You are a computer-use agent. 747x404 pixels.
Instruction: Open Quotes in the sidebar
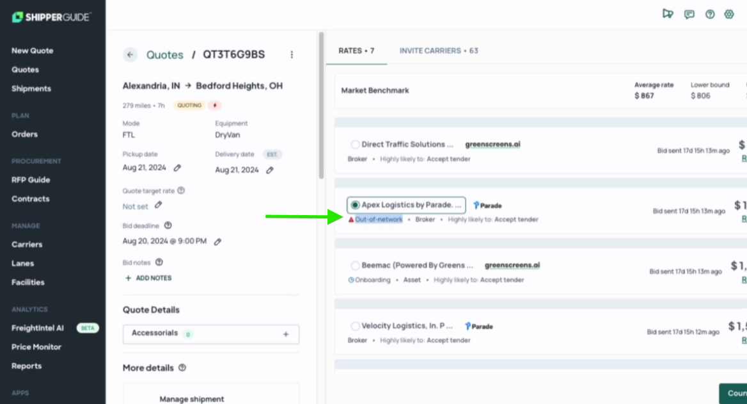[x=25, y=70]
